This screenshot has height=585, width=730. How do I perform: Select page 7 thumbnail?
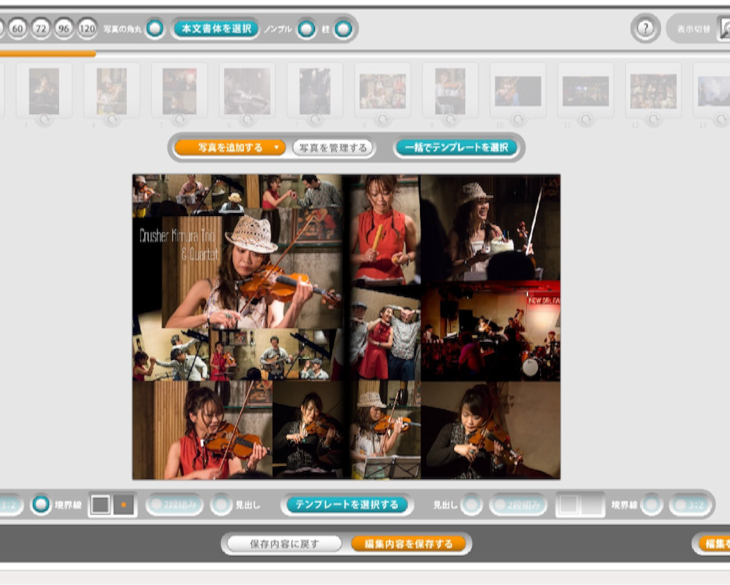[315, 91]
